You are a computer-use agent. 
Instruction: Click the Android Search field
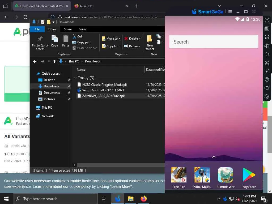point(214,42)
